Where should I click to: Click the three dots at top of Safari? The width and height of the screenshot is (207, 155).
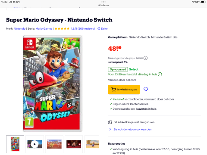click(x=103, y=2)
